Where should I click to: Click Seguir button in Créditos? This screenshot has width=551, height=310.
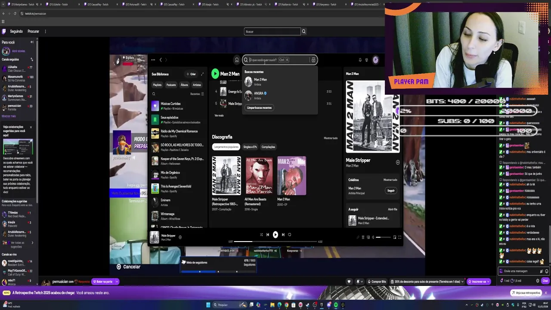[391, 190]
